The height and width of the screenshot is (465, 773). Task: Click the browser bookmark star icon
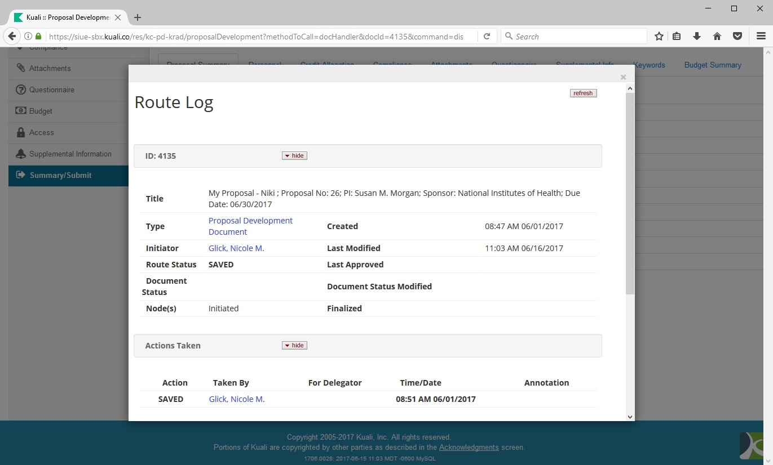coord(659,37)
